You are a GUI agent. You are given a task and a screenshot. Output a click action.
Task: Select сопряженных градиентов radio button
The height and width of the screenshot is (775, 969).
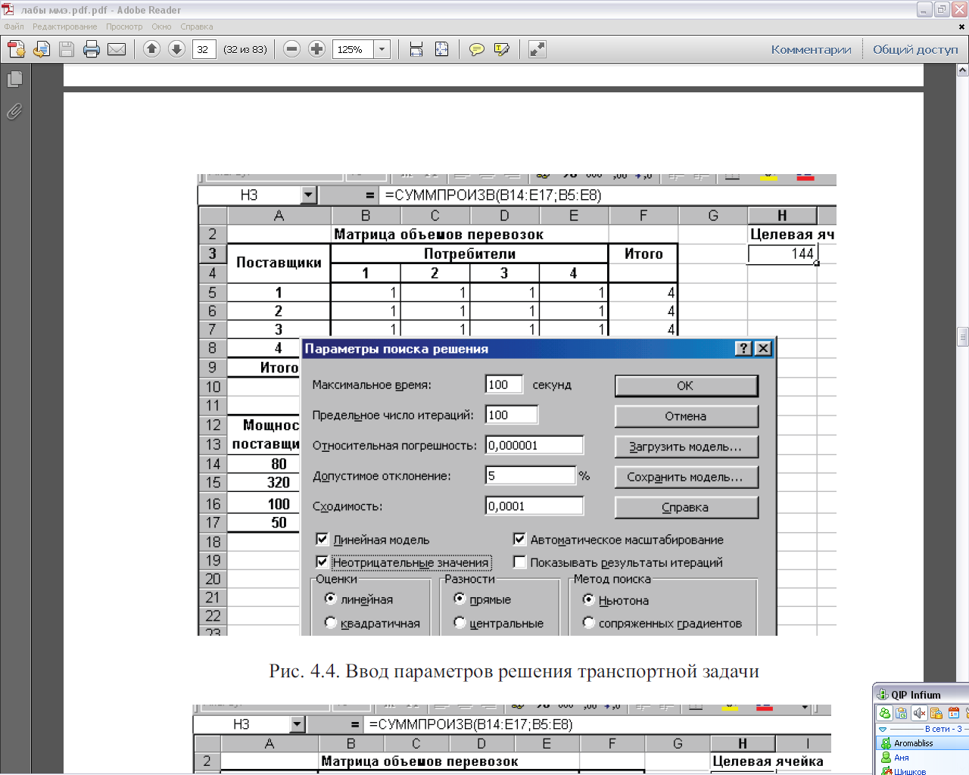coord(588,622)
